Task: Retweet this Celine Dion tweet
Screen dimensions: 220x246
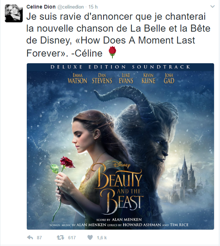Action: (60, 237)
